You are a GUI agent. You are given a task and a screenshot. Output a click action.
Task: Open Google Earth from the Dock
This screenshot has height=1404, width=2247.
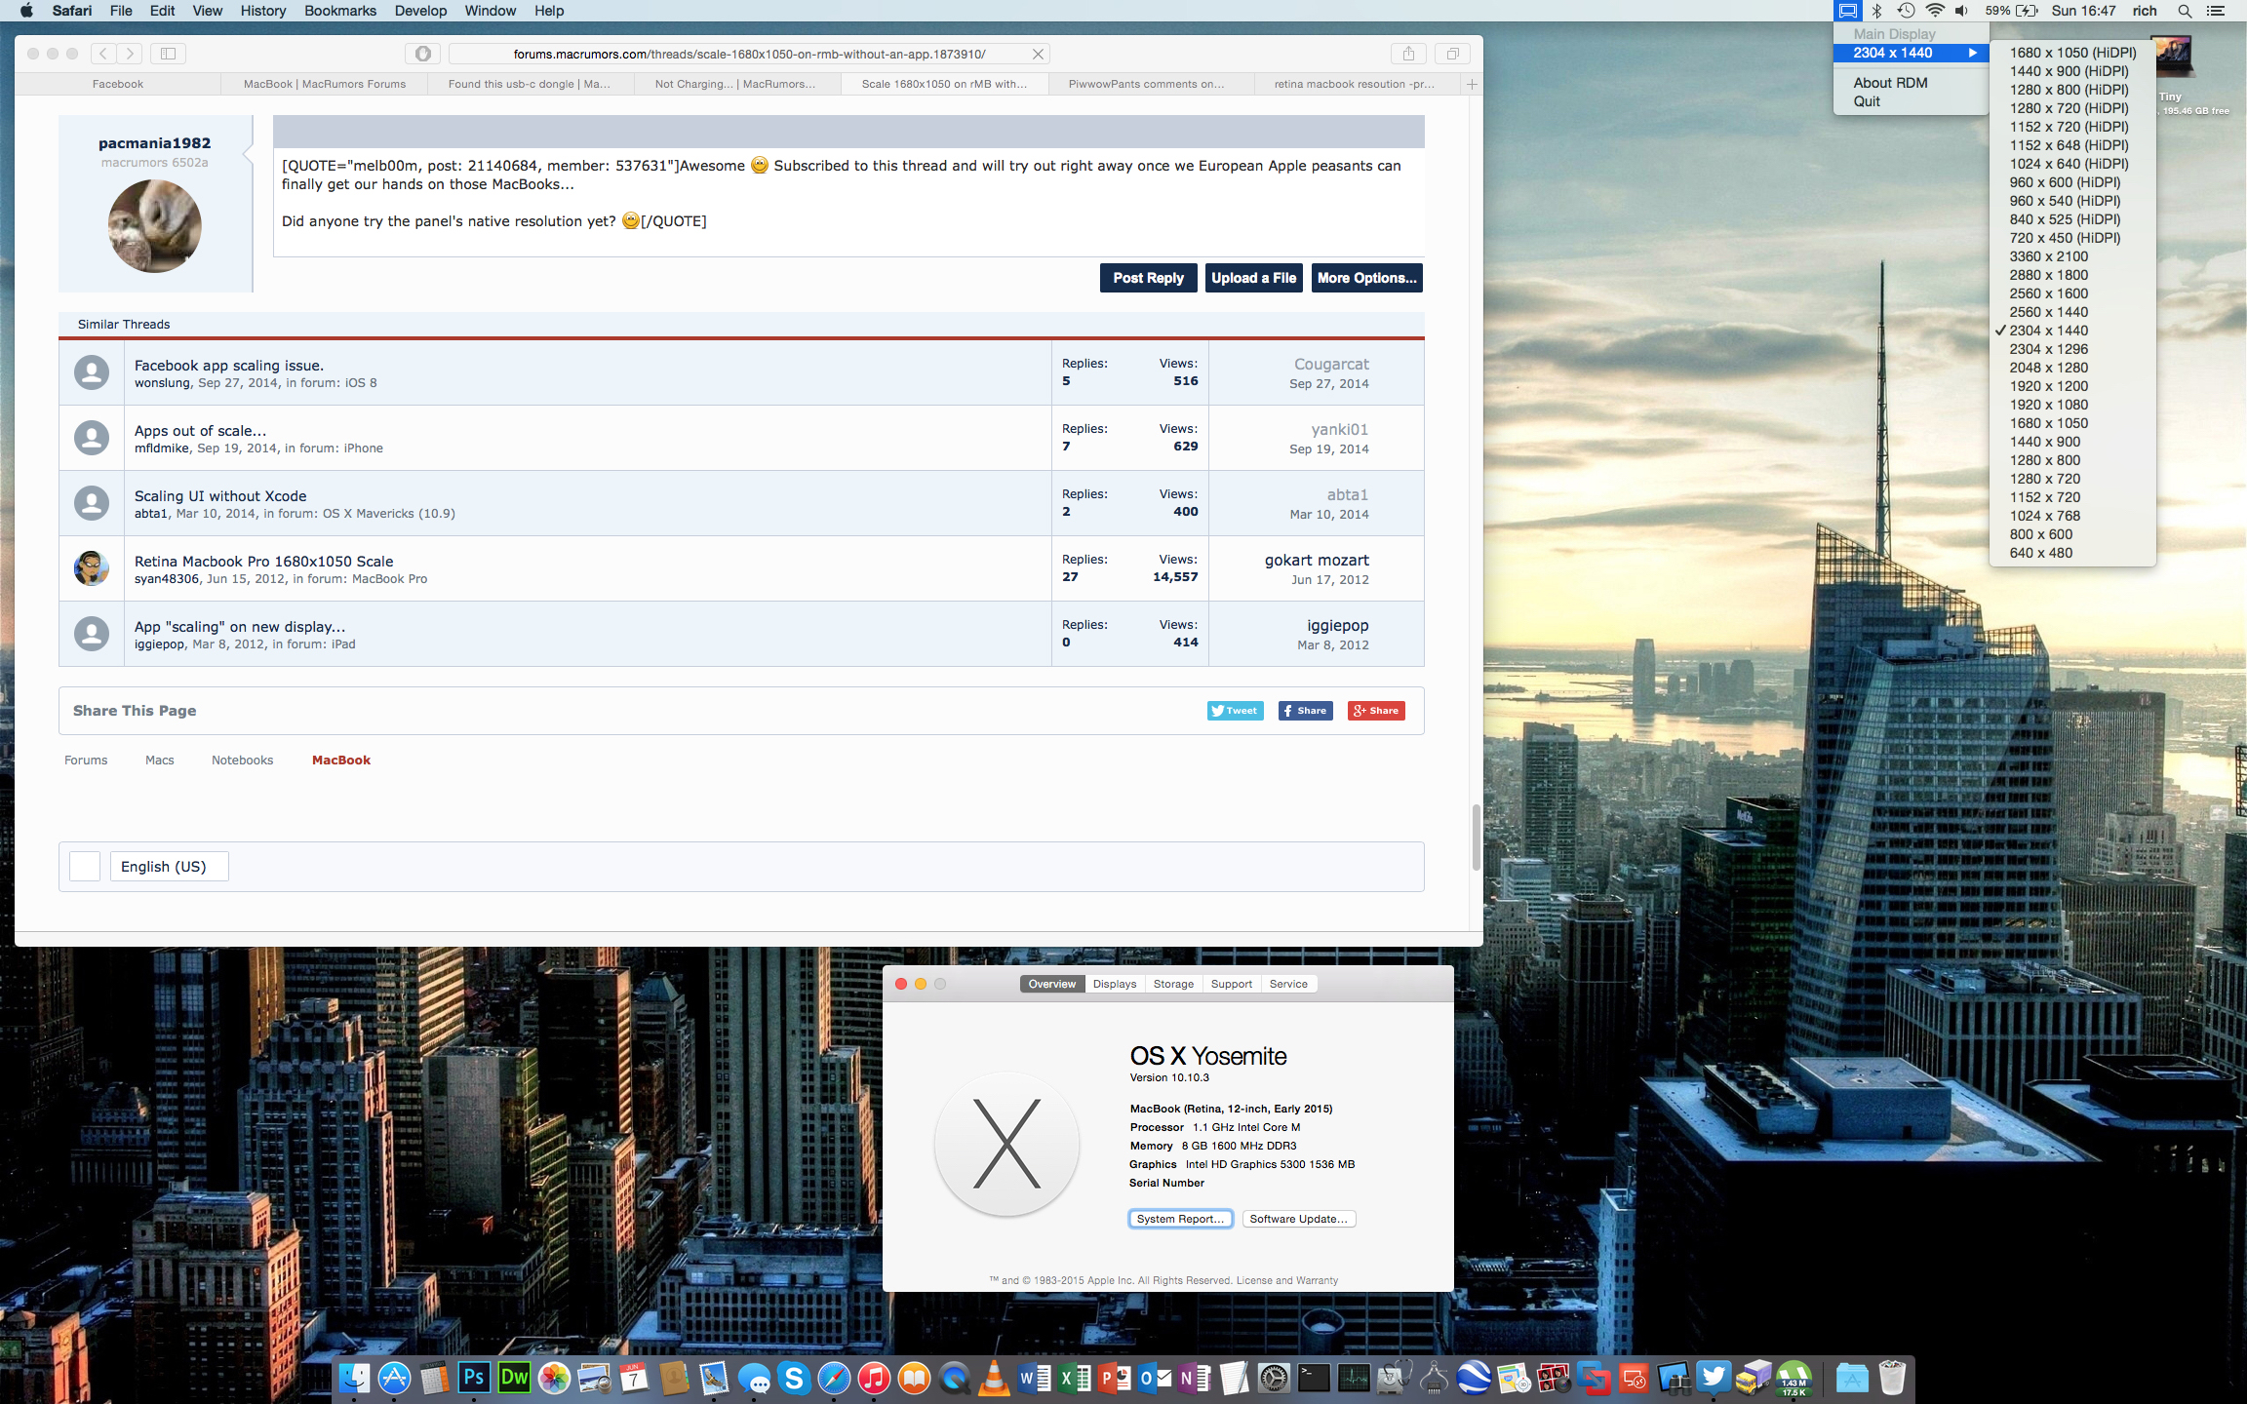[x=1474, y=1378]
